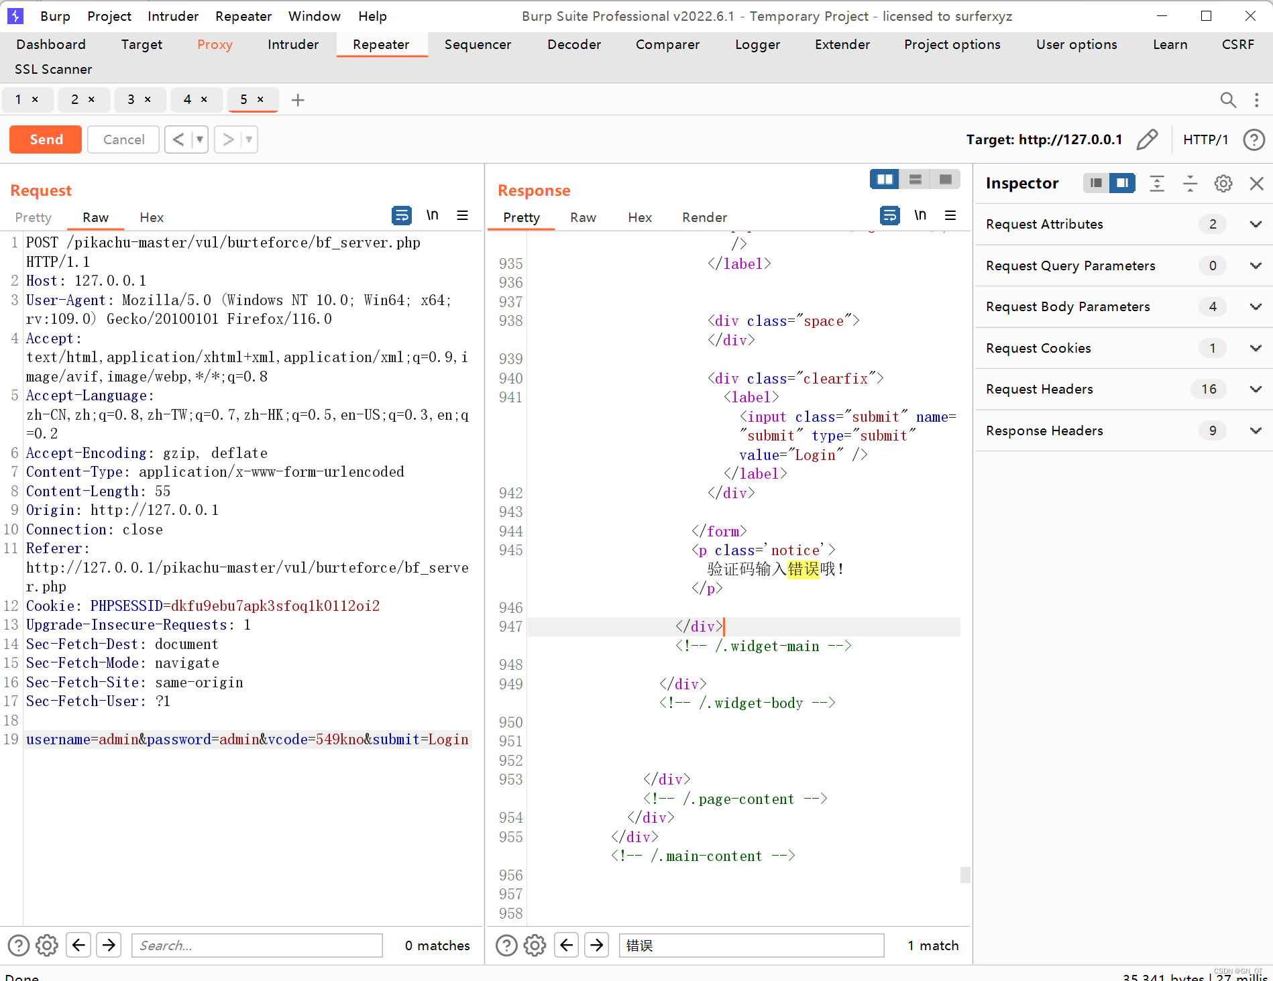Toggle non-printable characters in Response editor
1273x981 pixels.
pyautogui.click(x=920, y=215)
